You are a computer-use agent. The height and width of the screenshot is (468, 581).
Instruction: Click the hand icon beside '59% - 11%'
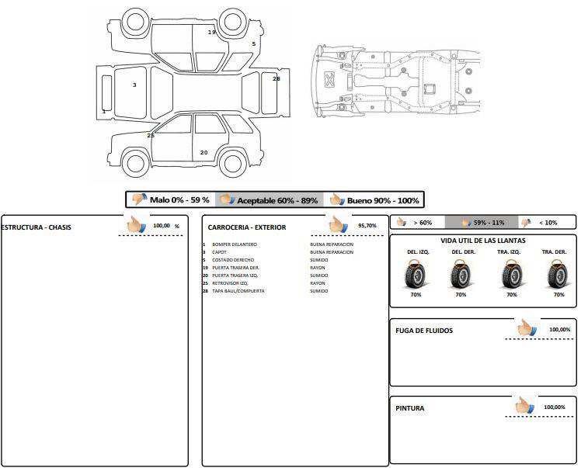(x=466, y=223)
